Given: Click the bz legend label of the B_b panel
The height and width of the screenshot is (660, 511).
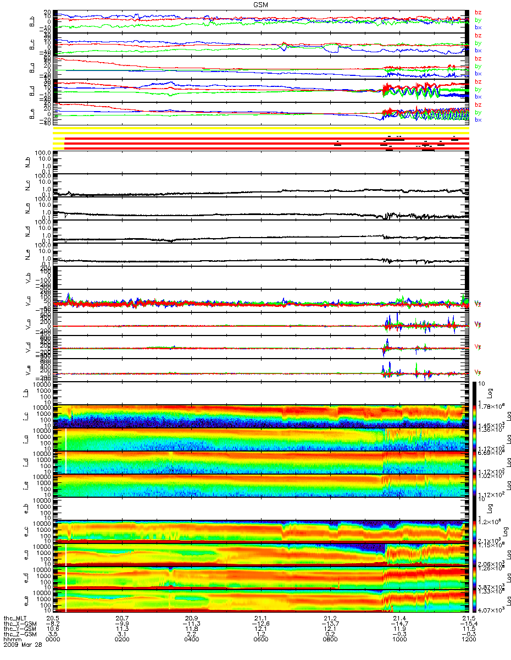Looking at the screenshot, I should coord(478,12).
